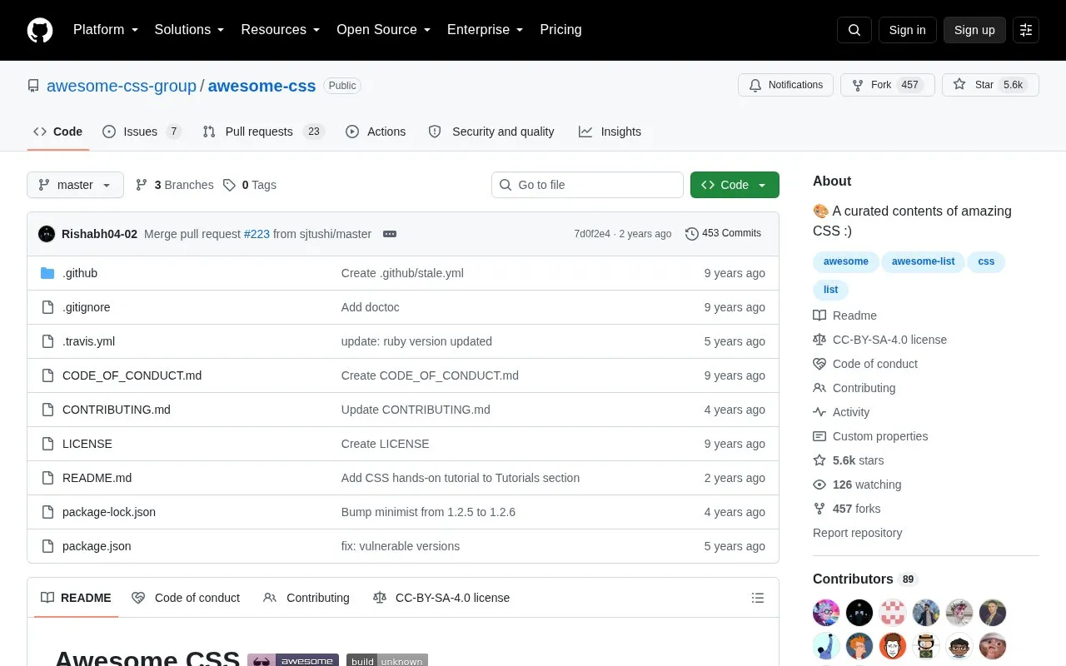
Task: Click the awesome badge next to heading
Action: click(293, 661)
